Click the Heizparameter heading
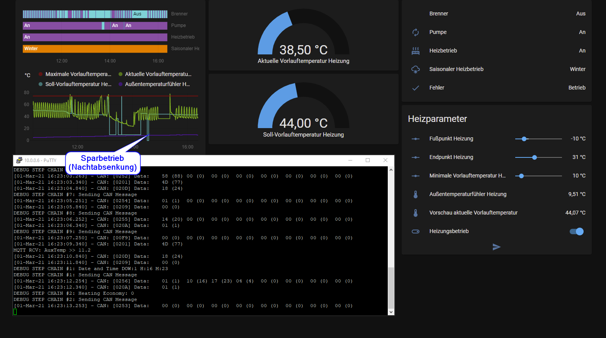 click(x=437, y=119)
